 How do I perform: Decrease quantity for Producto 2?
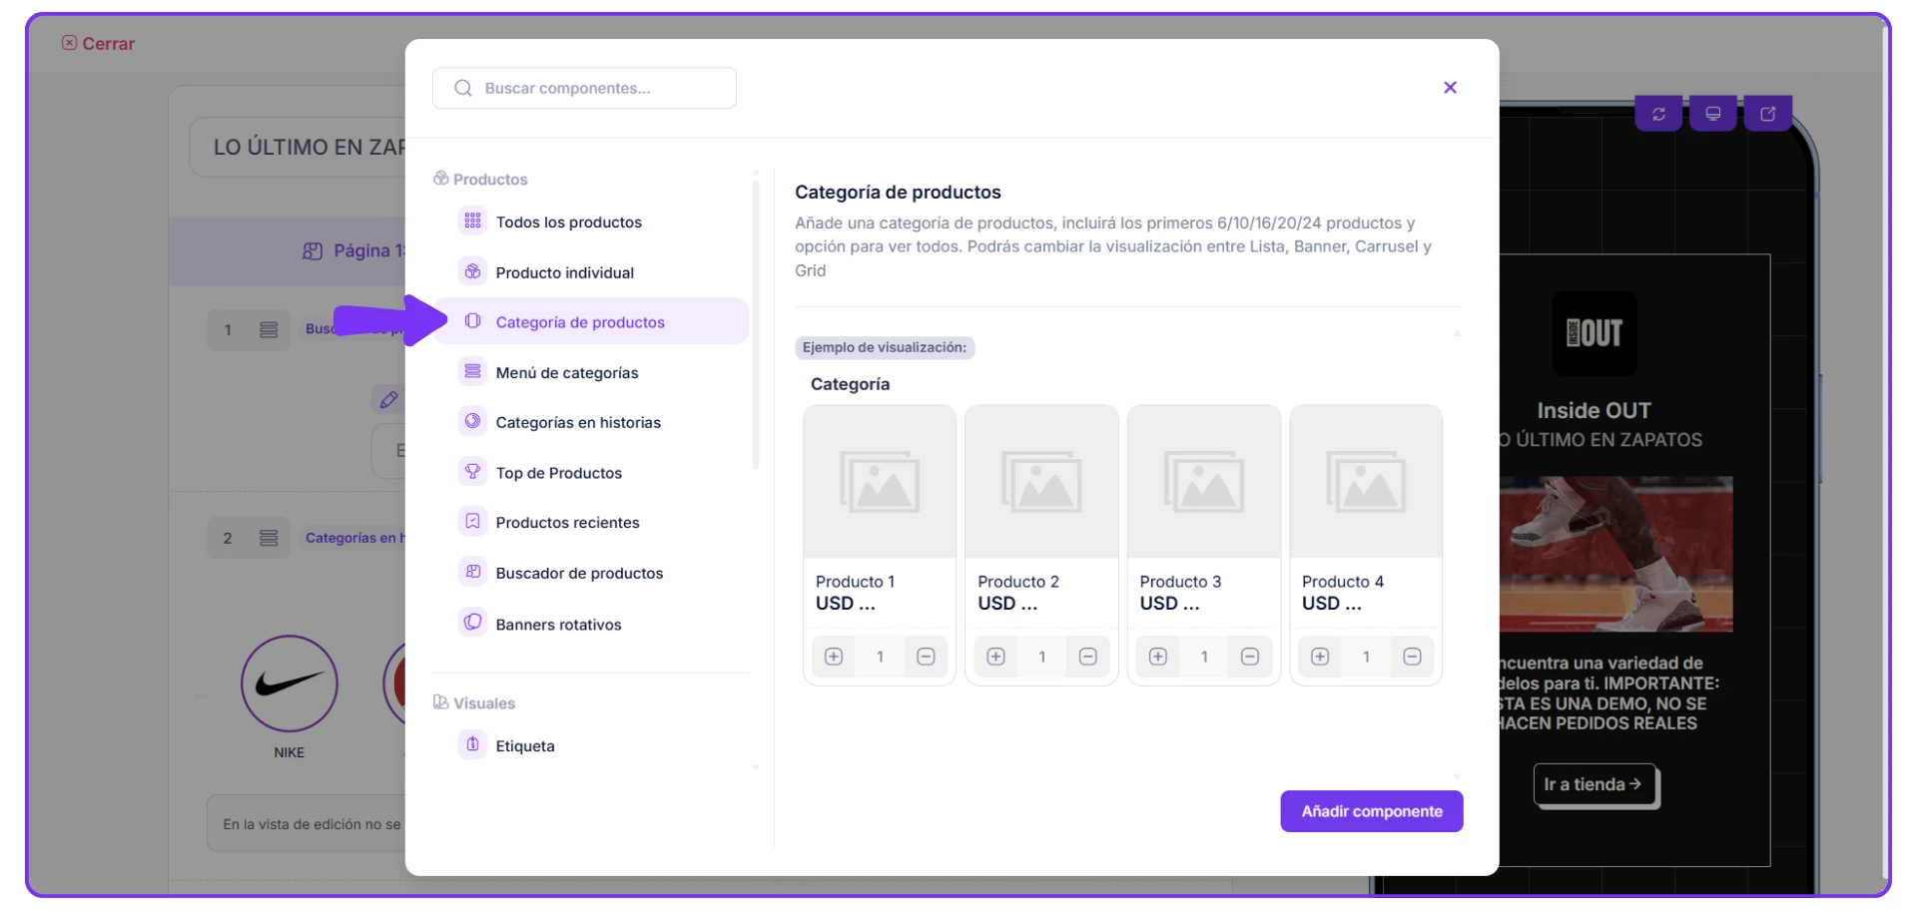[1088, 657]
